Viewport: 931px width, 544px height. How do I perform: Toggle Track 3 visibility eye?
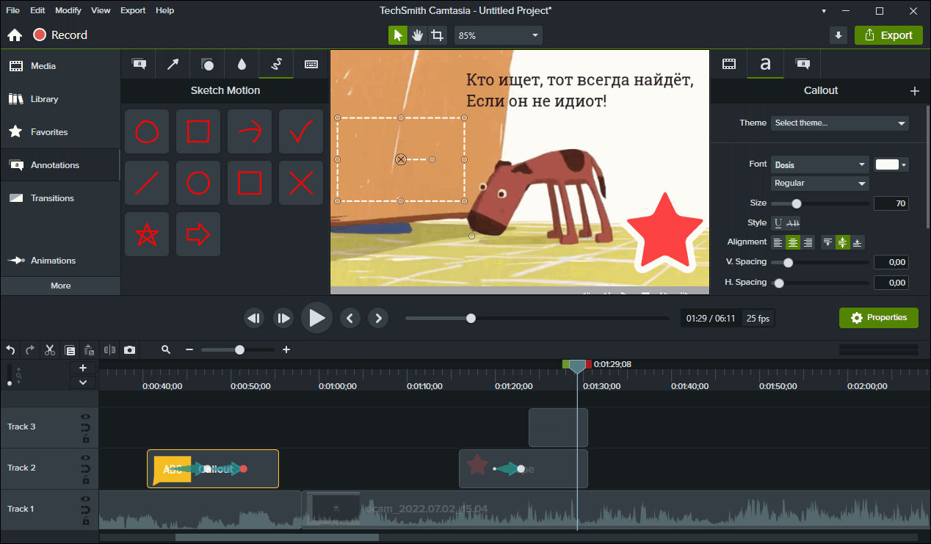(x=86, y=417)
